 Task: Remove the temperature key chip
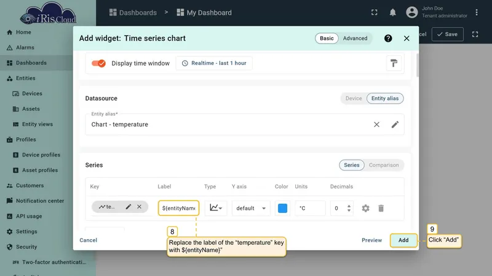point(140,207)
